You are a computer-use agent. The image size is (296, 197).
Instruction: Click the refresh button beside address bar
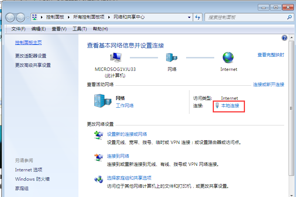click(x=198, y=17)
